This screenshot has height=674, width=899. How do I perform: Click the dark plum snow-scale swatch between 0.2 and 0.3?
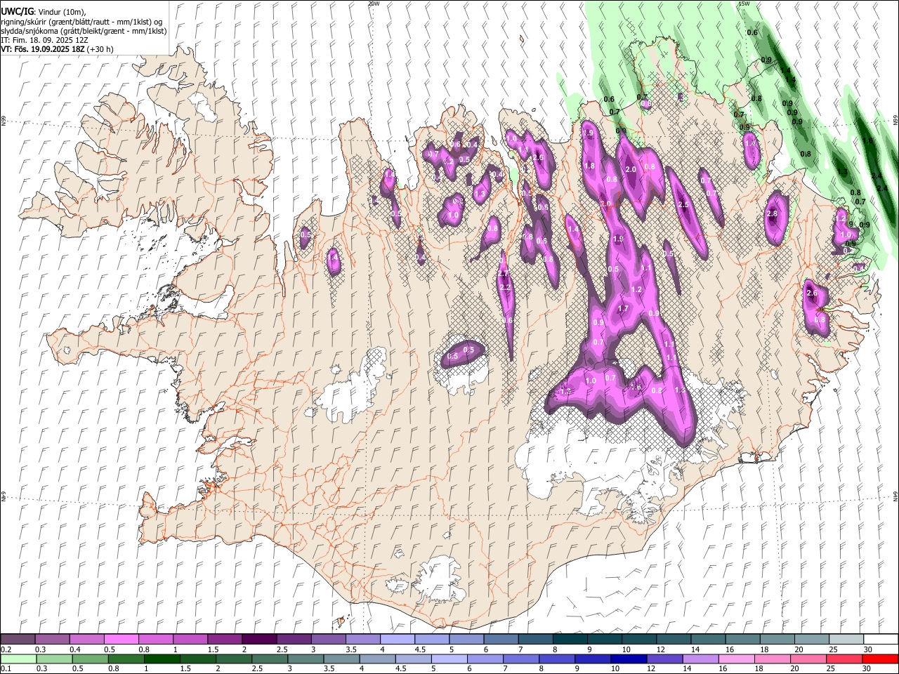click(18, 639)
